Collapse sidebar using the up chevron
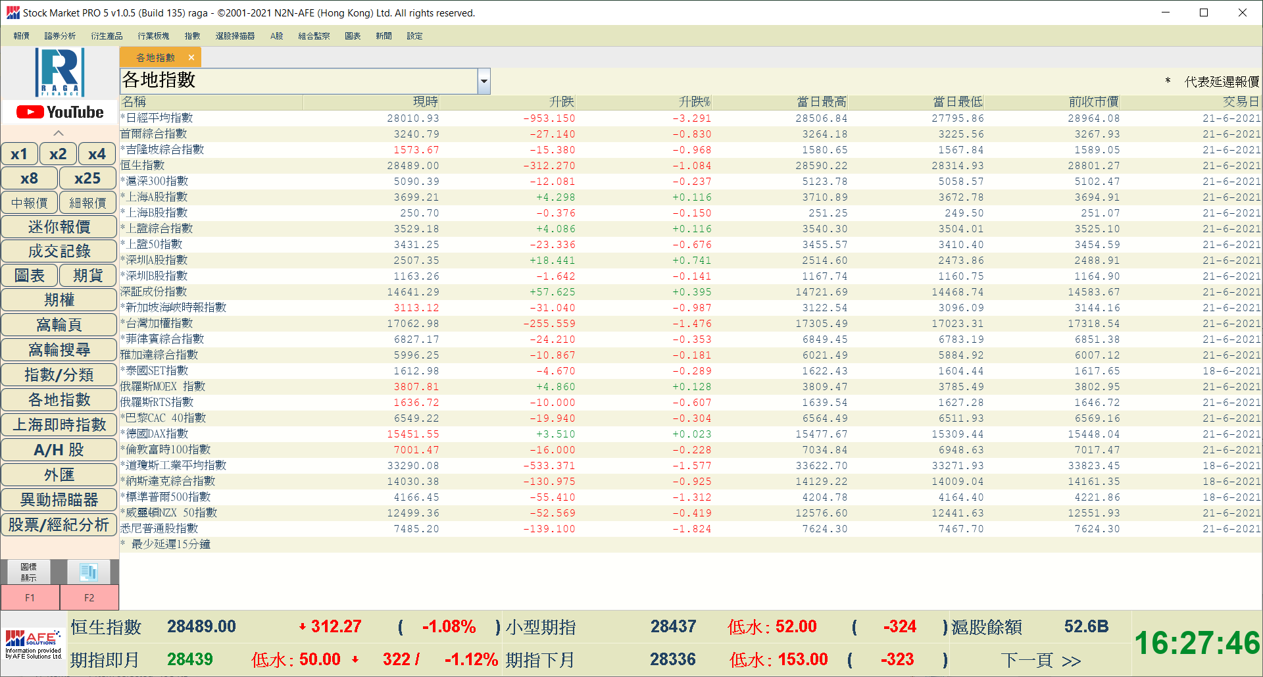The image size is (1263, 677). click(59, 133)
